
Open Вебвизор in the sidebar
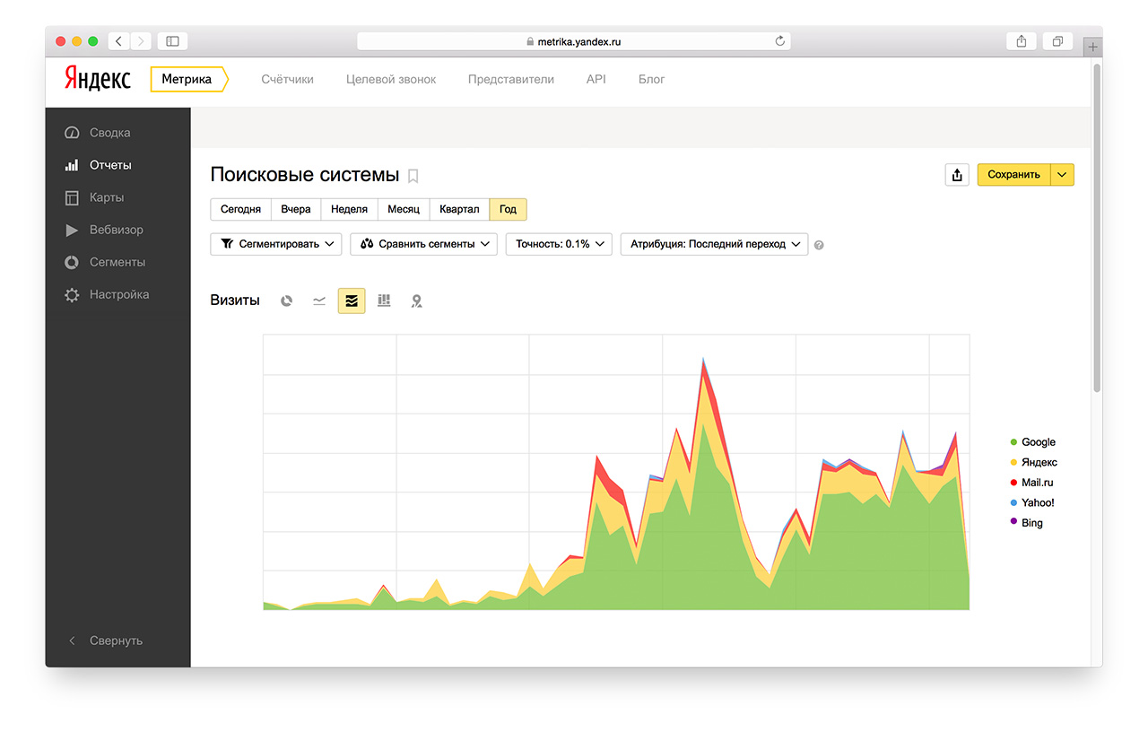(x=116, y=230)
